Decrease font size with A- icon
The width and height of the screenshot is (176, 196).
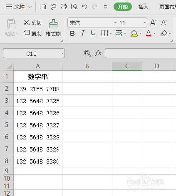coord(164,22)
